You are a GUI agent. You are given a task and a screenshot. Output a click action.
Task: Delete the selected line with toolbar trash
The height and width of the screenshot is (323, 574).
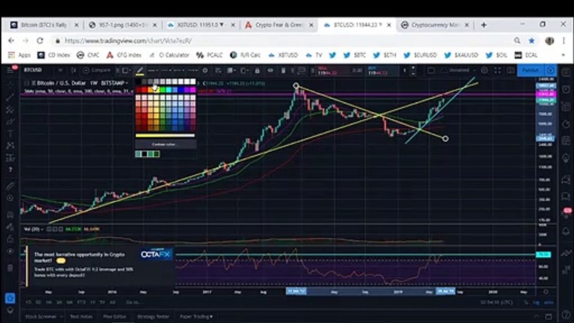283,70
